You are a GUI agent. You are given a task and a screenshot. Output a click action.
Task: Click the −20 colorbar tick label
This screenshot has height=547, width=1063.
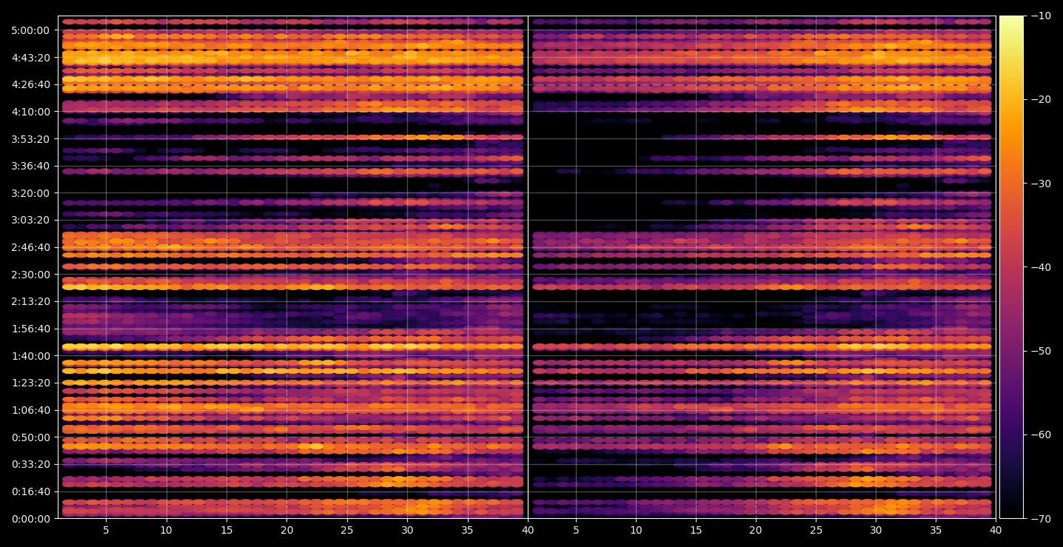tap(1040, 99)
